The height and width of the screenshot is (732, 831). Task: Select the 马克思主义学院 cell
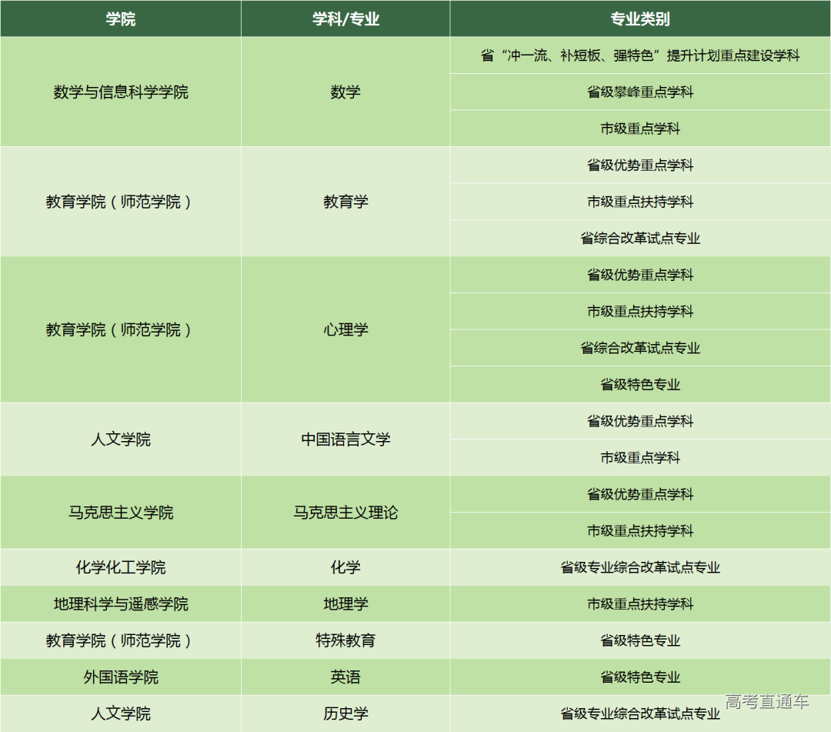pyautogui.click(x=121, y=513)
